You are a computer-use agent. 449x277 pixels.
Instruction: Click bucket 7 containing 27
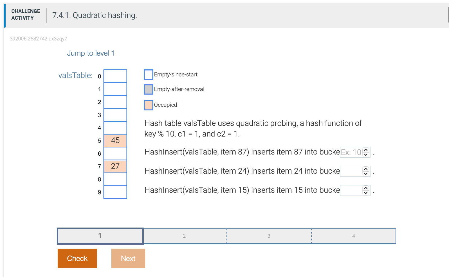[x=115, y=166]
